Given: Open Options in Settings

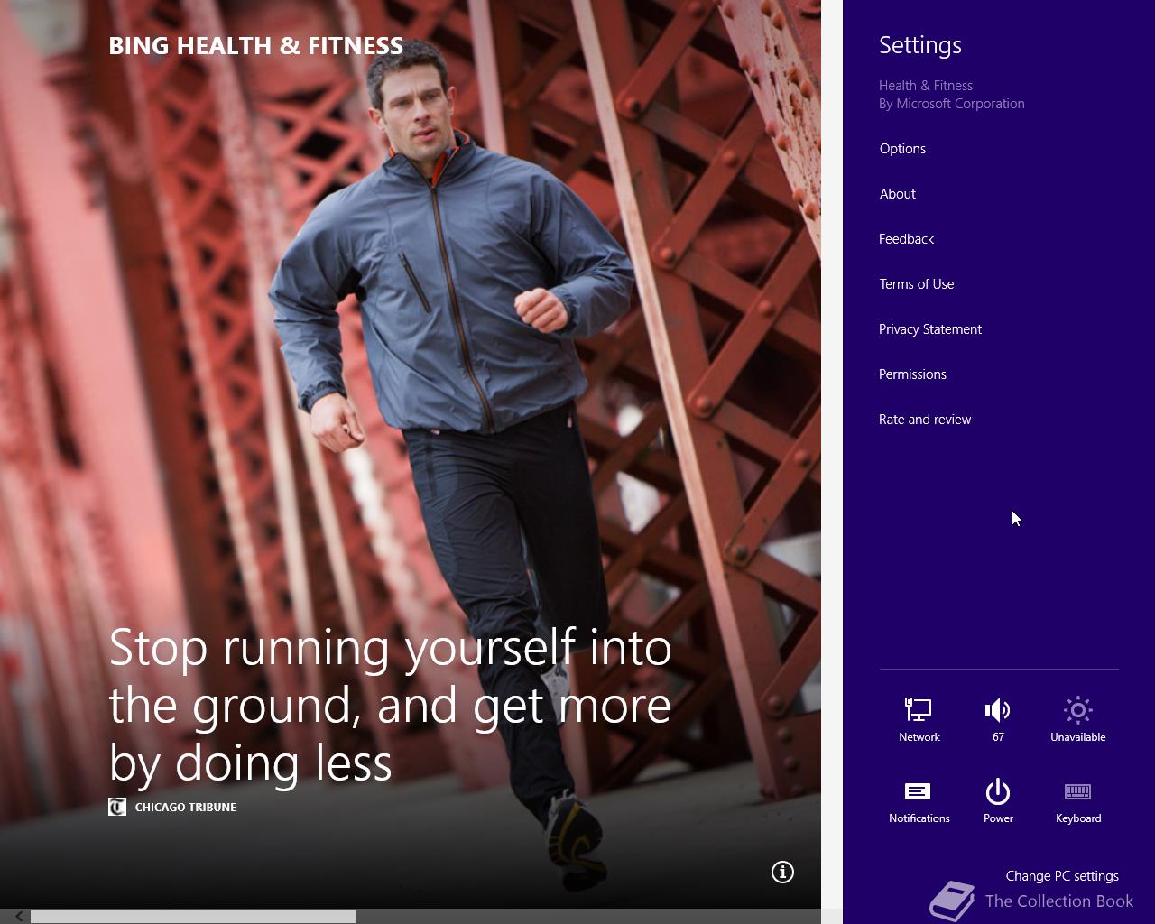Looking at the screenshot, I should [x=902, y=149].
